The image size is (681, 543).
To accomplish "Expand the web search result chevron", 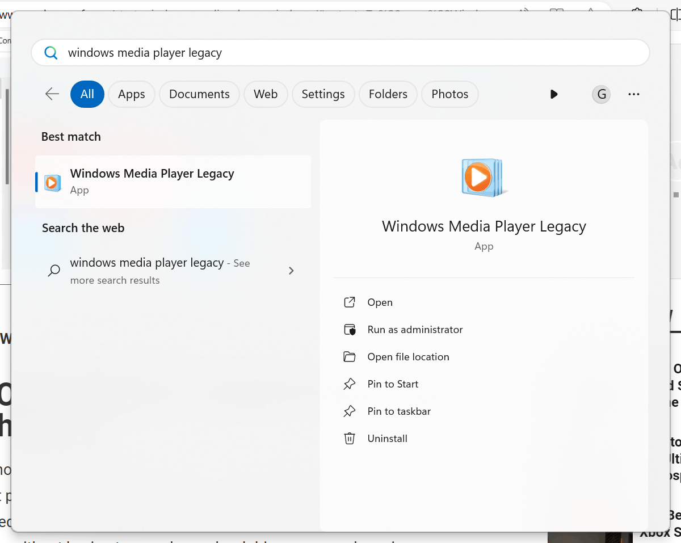I will 291,271.
